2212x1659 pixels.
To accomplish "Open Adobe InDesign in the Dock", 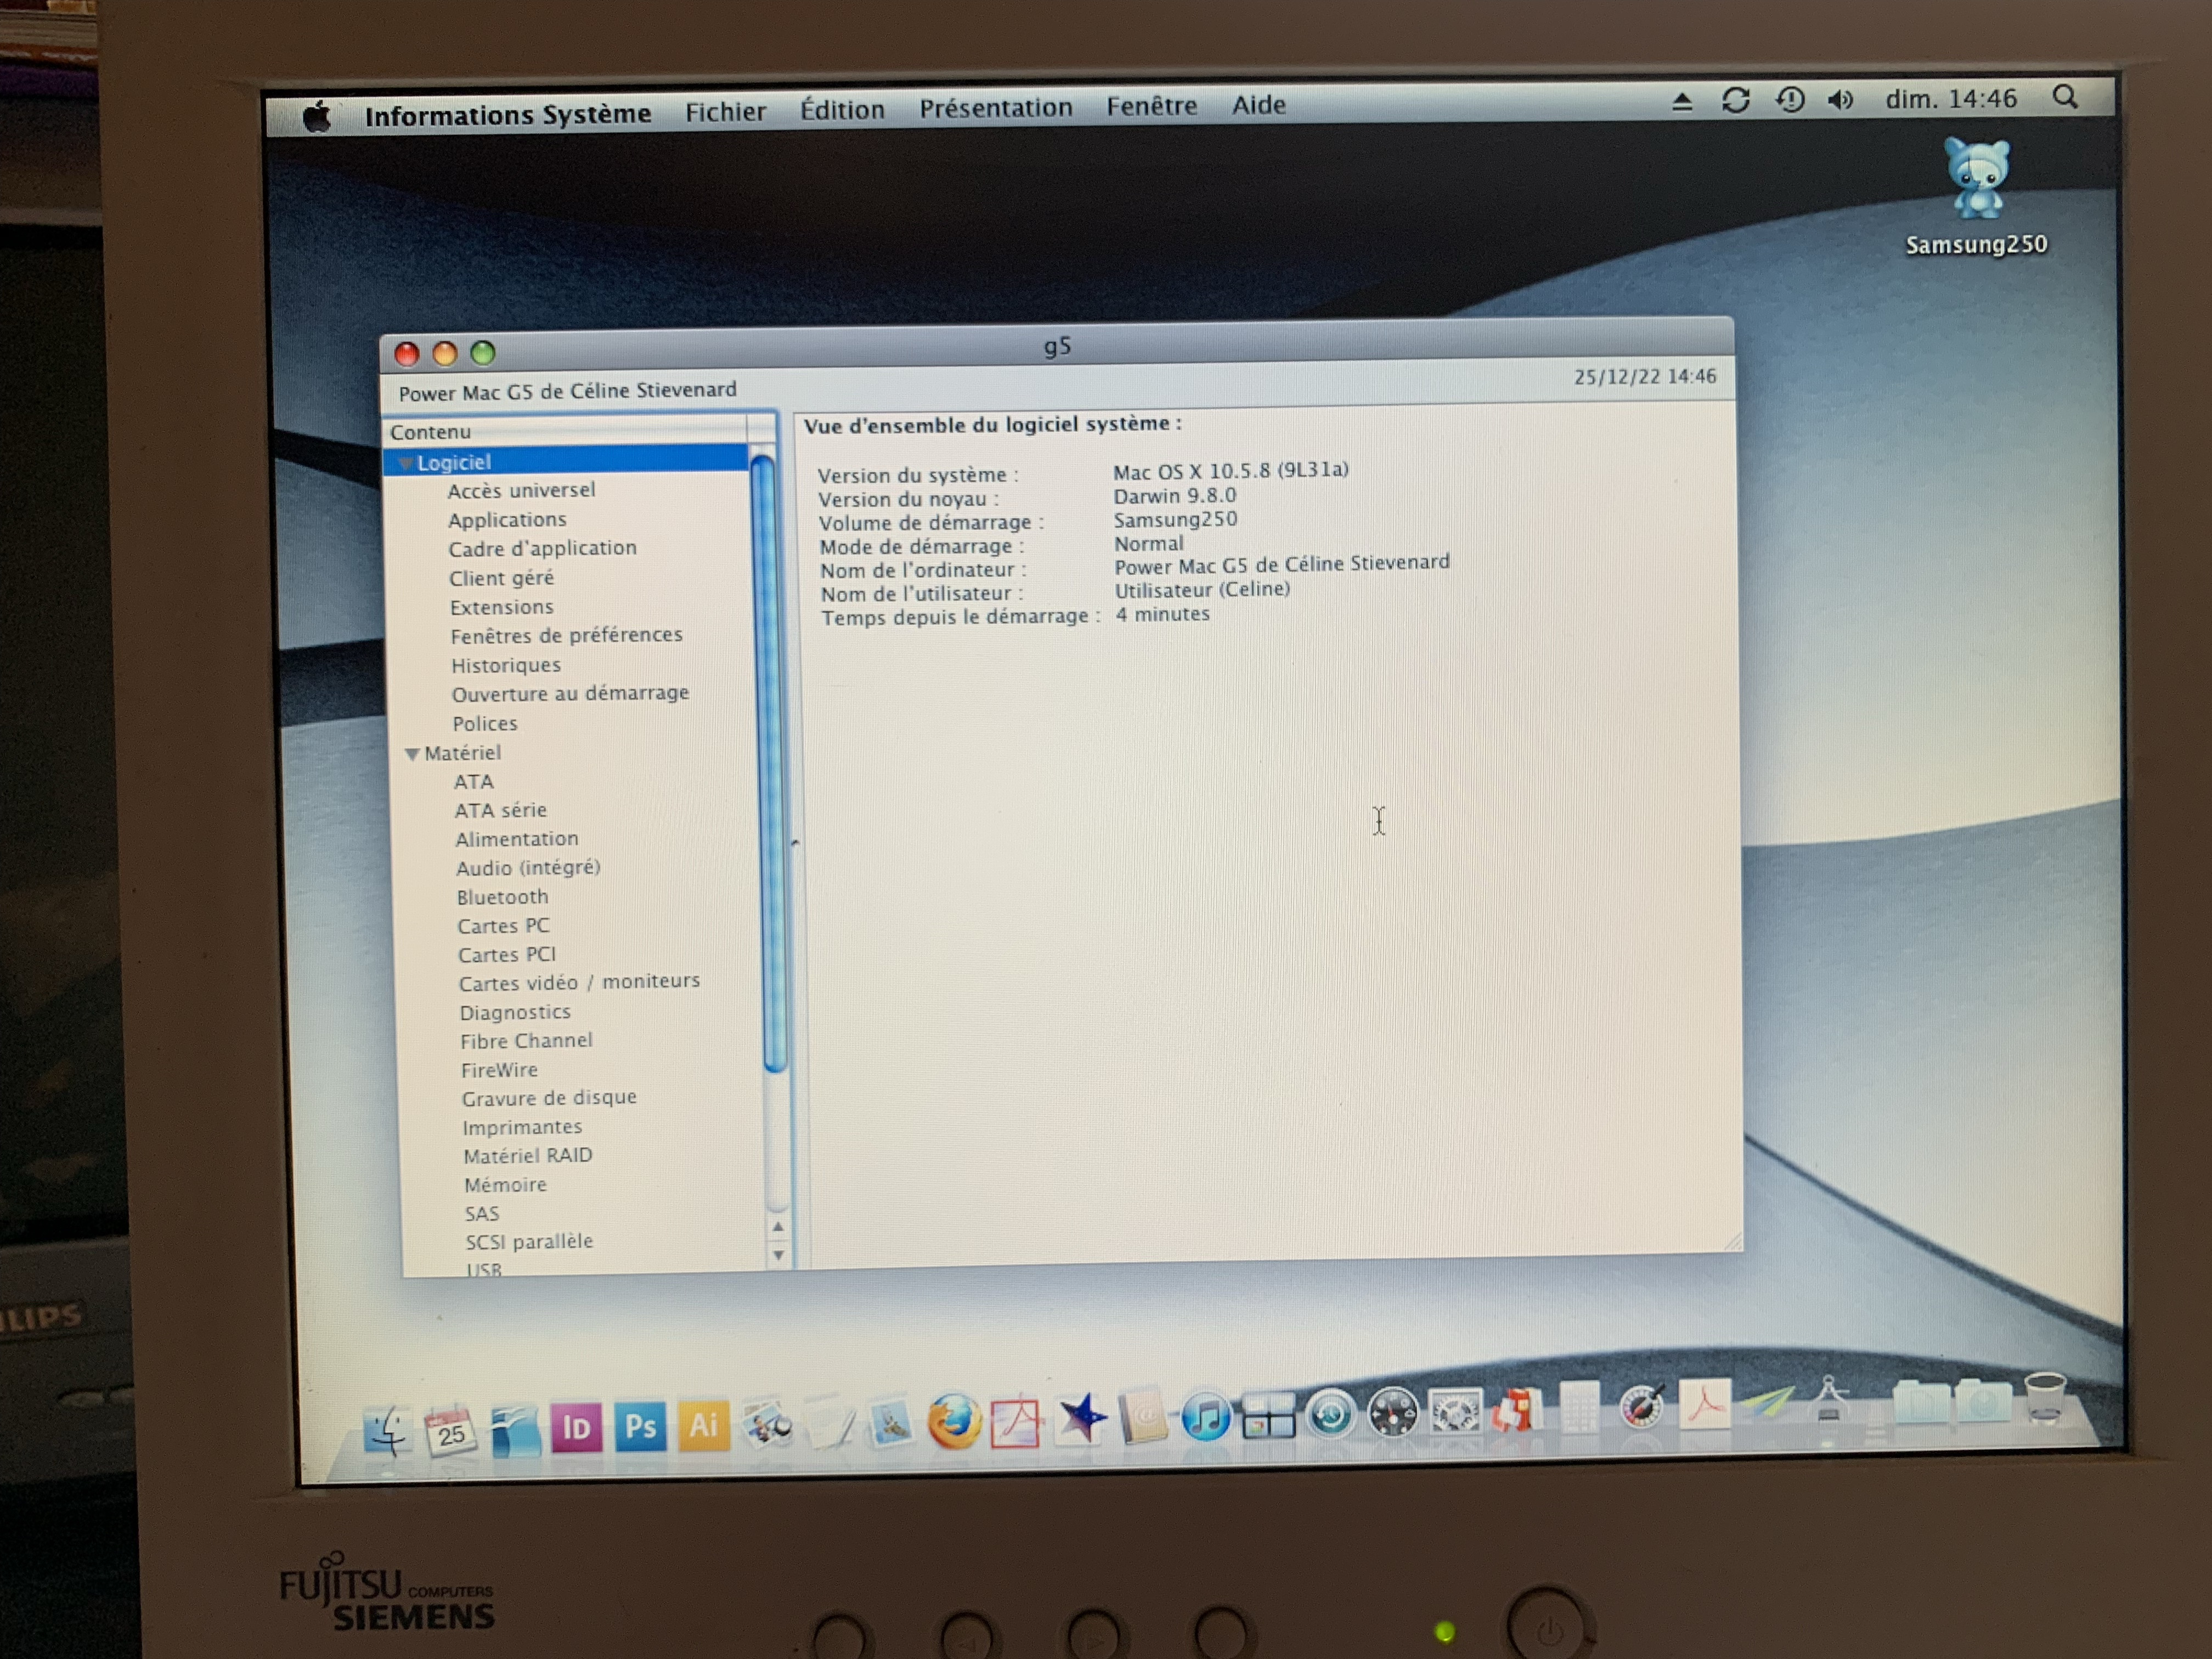I will tap(576, 1427).
